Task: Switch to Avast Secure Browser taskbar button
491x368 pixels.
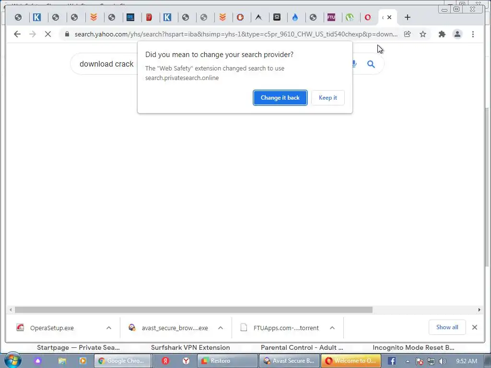Action: click(x=289, y=361)
